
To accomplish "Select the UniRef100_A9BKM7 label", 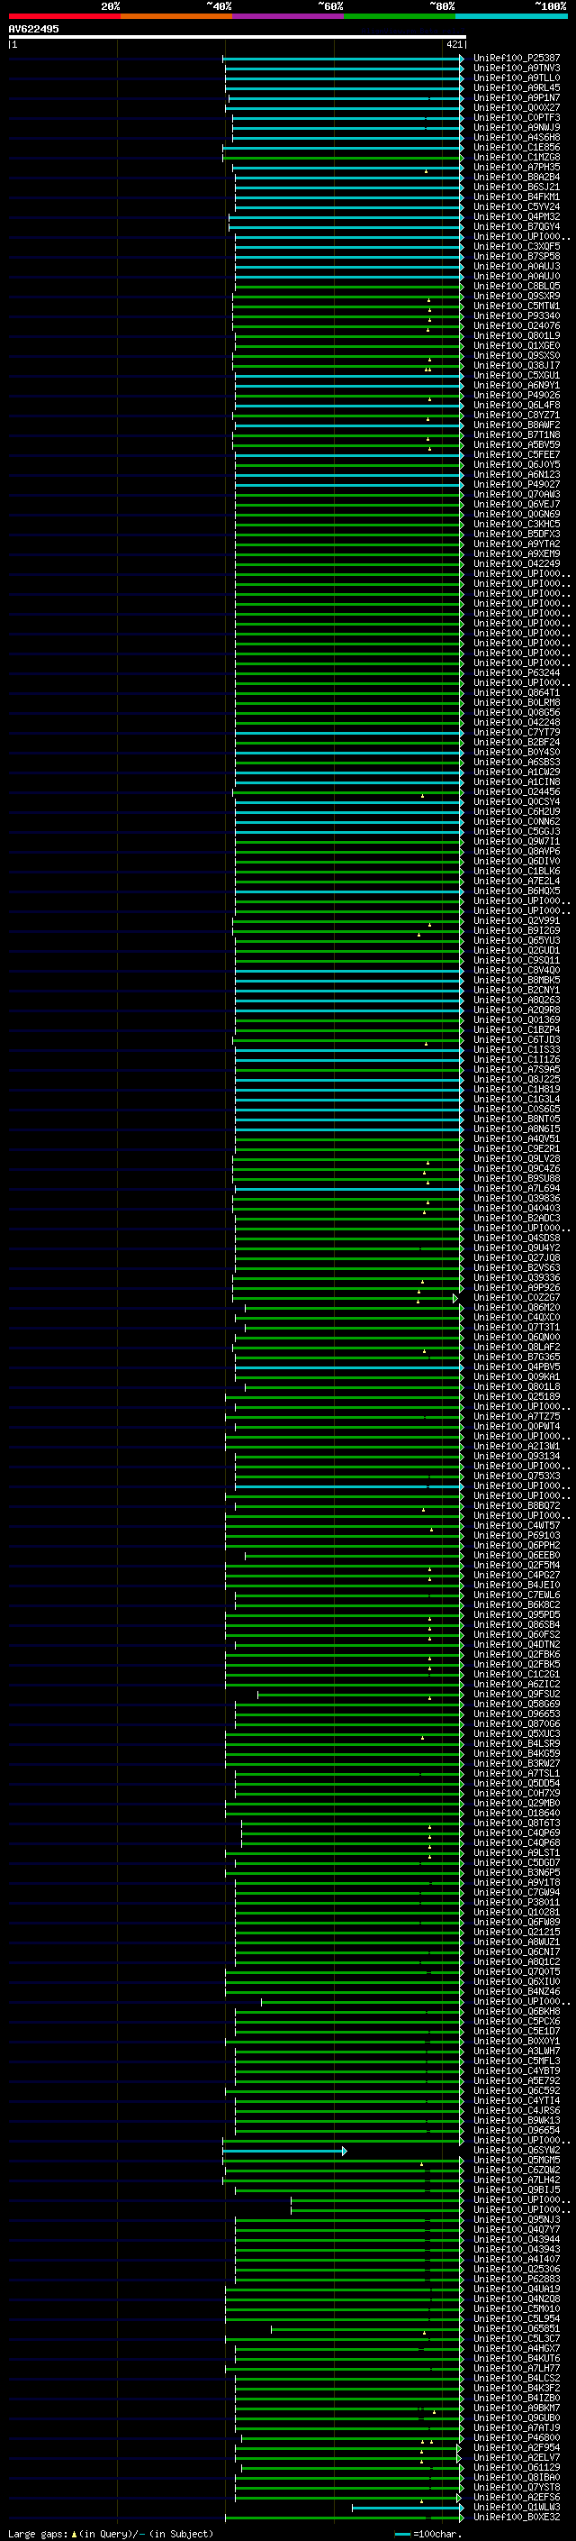I will point(517,2408).
